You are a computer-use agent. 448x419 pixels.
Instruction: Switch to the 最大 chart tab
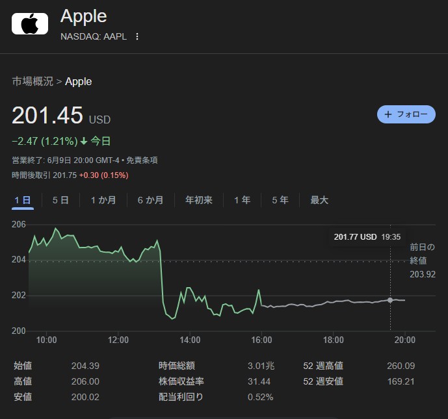[319, 200]
